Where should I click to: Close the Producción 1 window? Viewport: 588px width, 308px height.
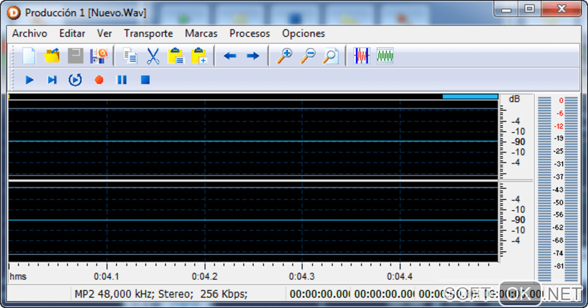tap(561, 9)
